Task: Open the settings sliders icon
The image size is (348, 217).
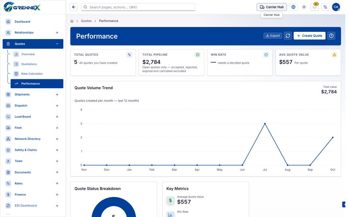Action: 325,7
